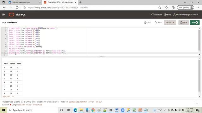Open the Dev Gym link
The width and height of the screenshot is (202, 113).
click(x=99, y=102)
